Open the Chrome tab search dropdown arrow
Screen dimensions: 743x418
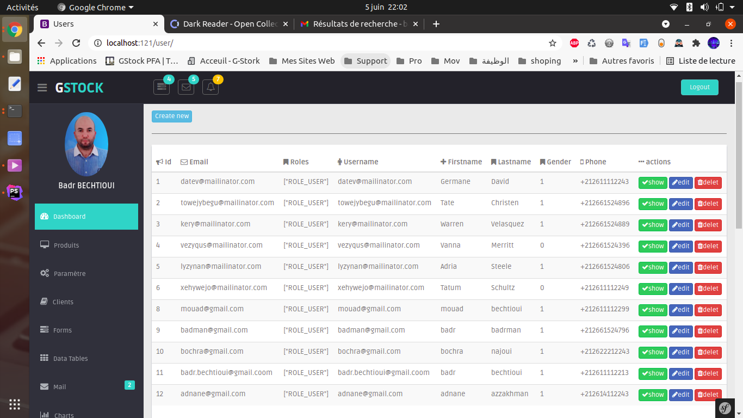(x=665, y=24)
